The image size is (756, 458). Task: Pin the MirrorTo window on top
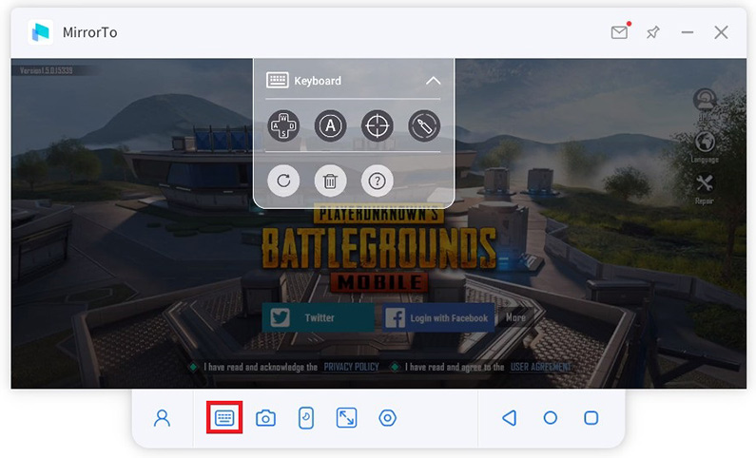[x=652, y=32]
